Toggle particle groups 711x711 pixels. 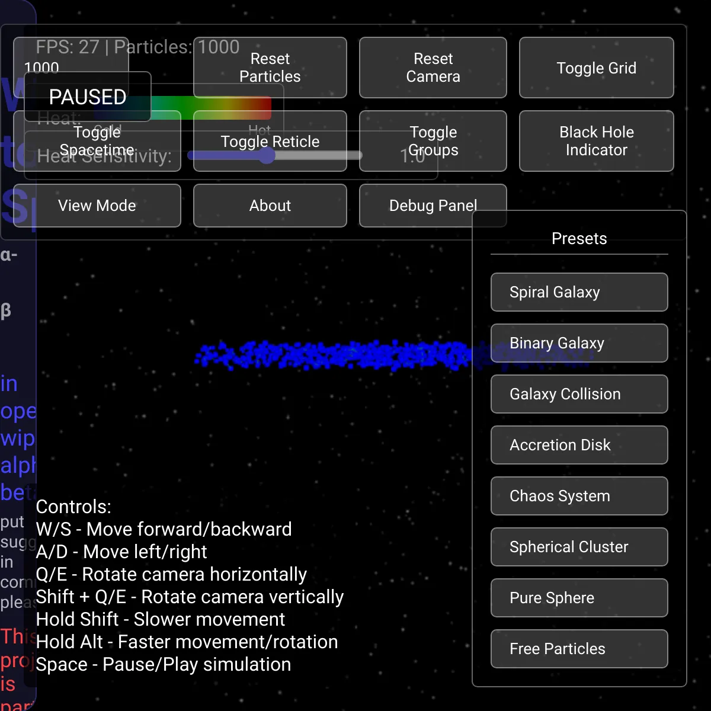(x=433, y=141)
